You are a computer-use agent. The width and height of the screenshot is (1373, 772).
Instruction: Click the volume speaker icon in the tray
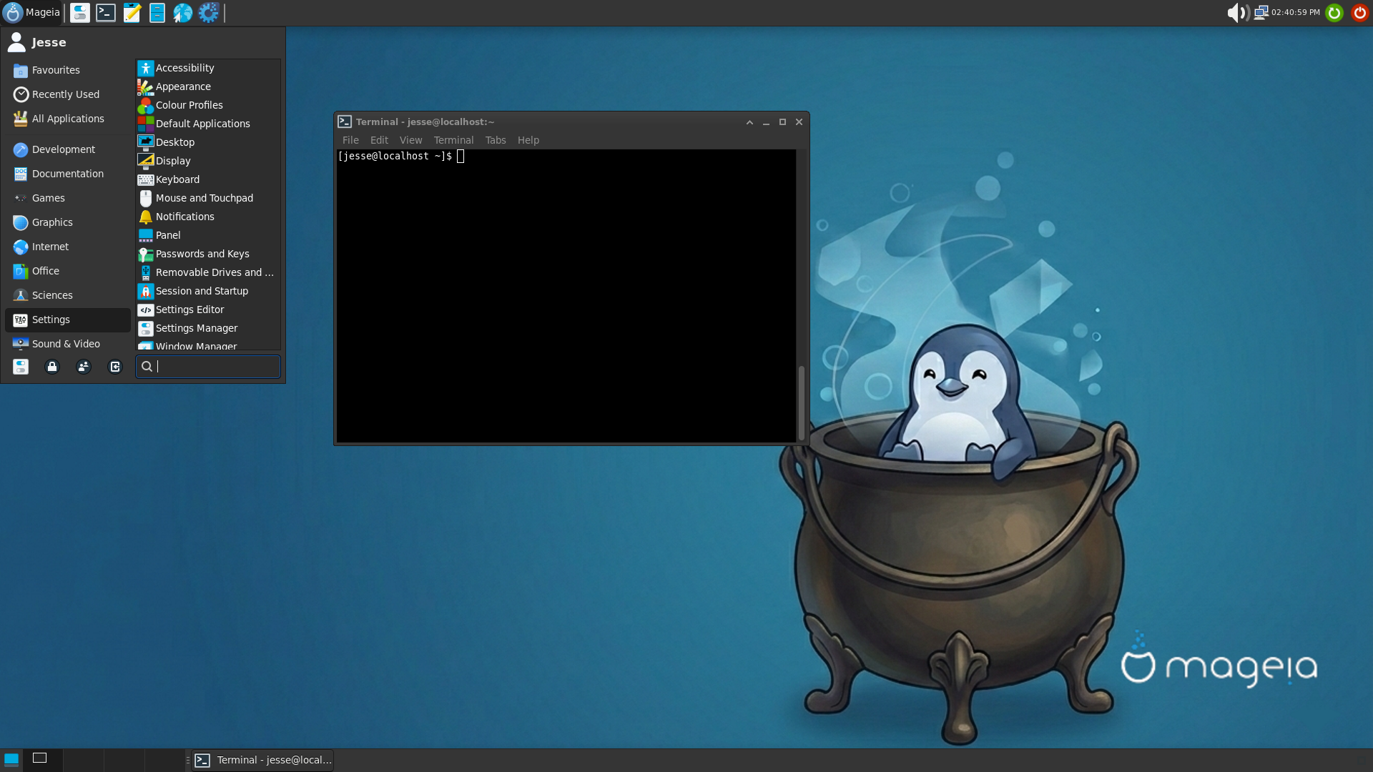point(1237,12)
